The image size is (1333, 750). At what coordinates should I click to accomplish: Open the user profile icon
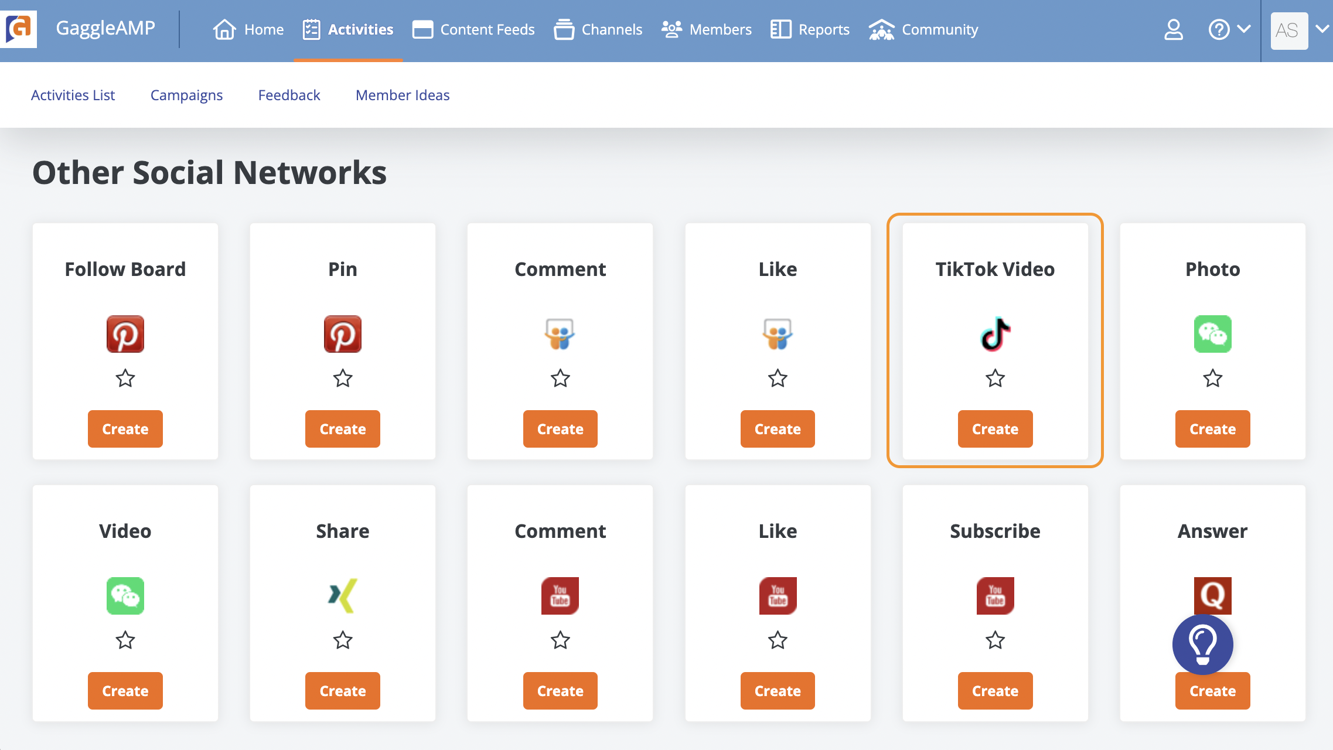coord(1173,29)
